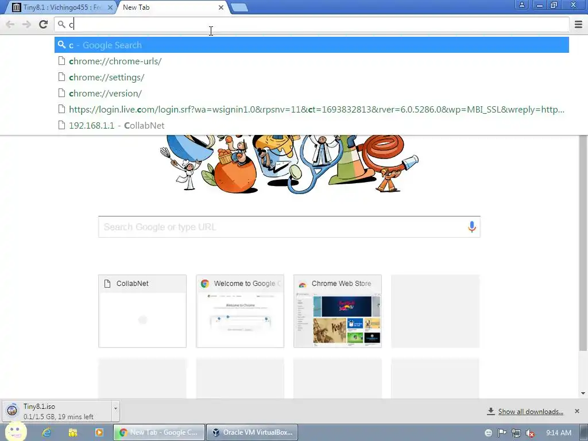Click the omnibox search magnifier icon
This screenshot has height=441, width=588.
tap(61, 25)
